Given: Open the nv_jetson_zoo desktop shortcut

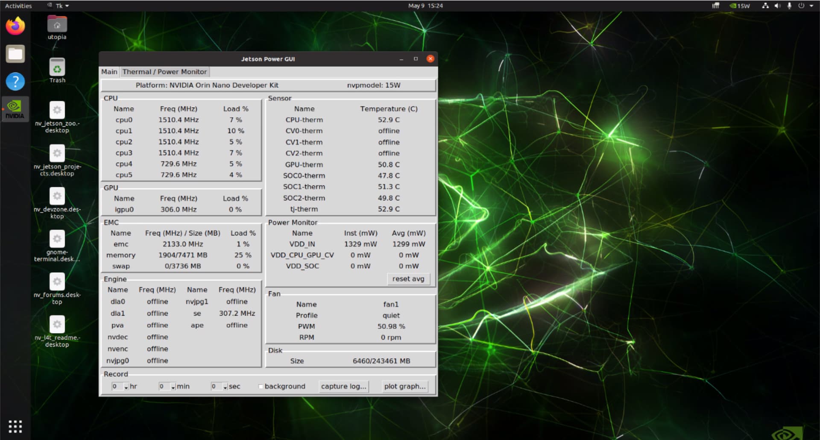Looking at the screenshot, I should (x=57, y=110).
